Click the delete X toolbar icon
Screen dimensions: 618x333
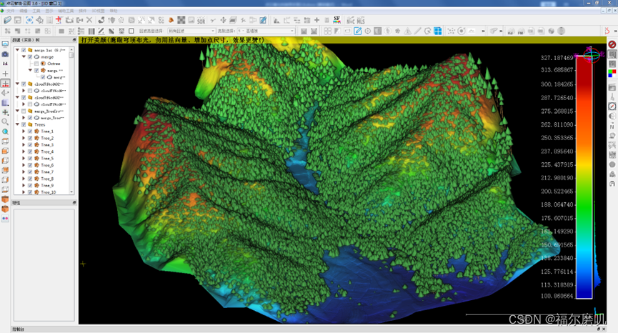[89, 20]
